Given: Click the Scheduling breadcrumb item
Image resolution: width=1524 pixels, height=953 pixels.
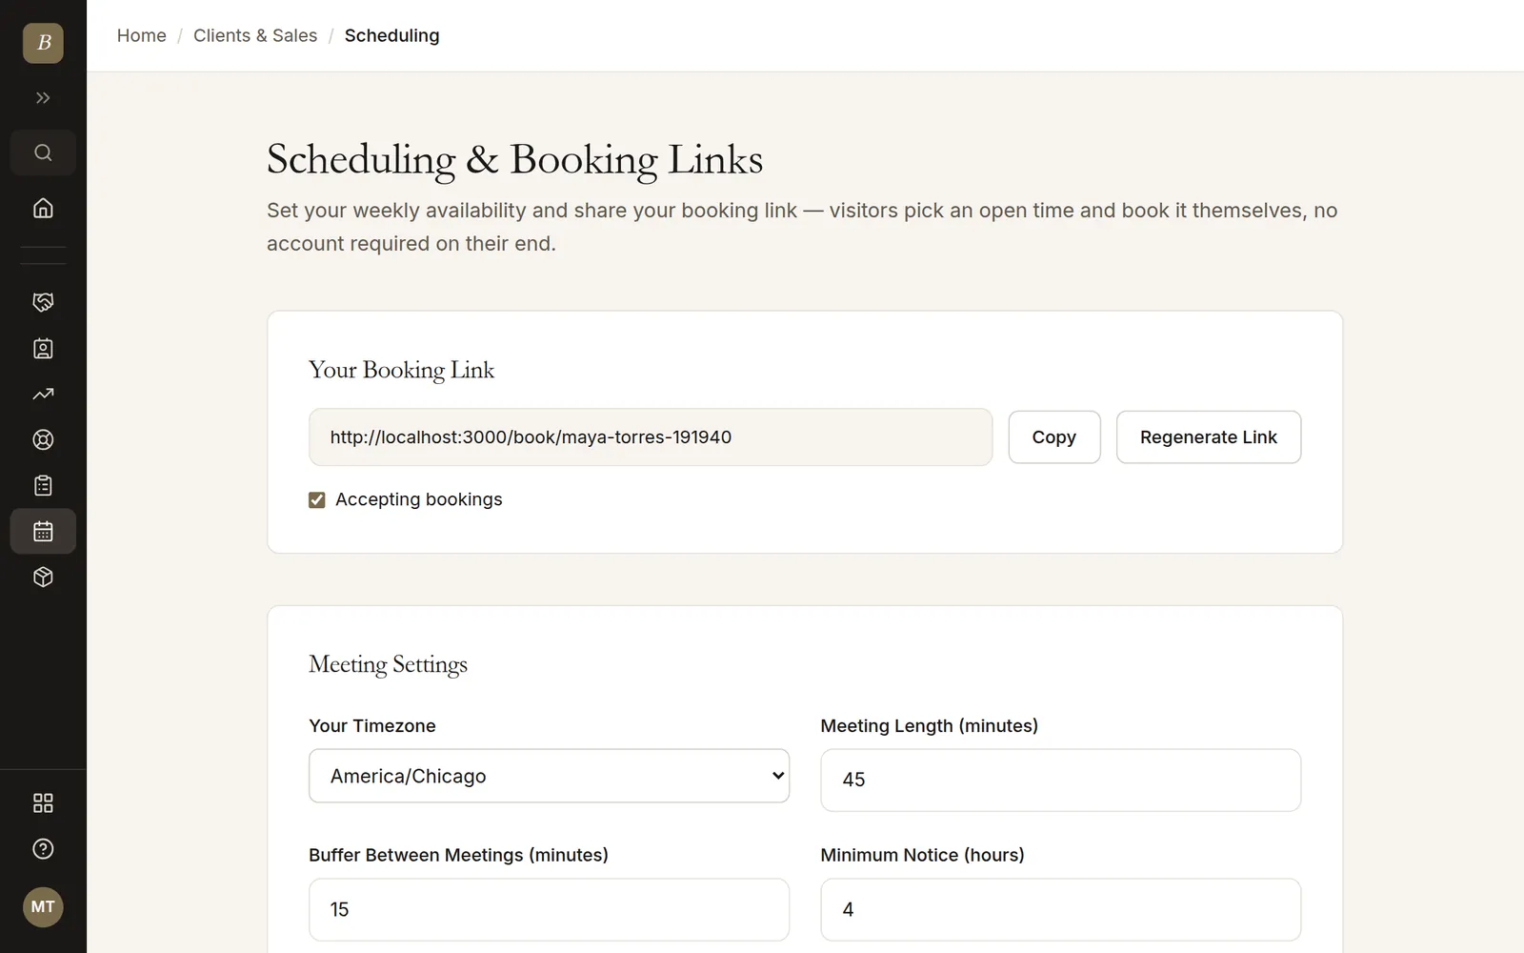Looking at the screenshot, I should [x=391, y=35].
